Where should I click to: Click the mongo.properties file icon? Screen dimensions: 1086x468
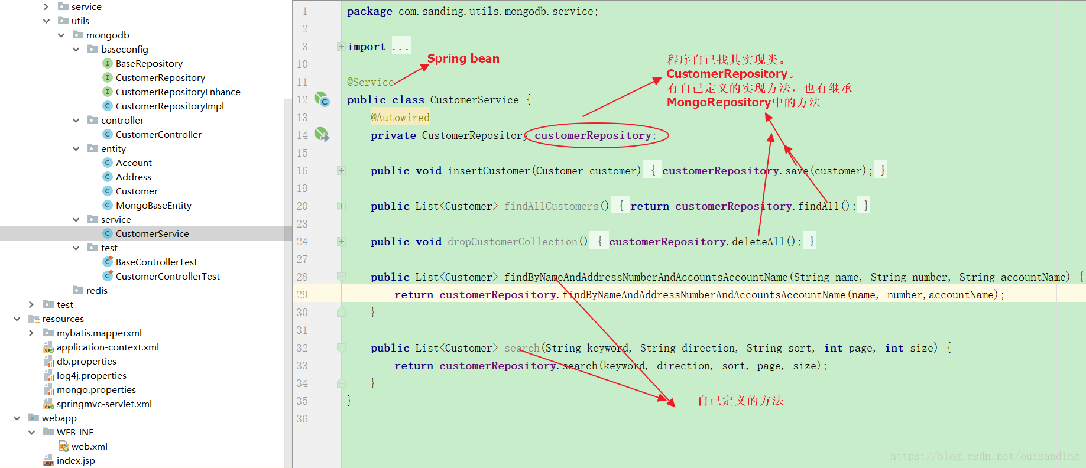49,390
